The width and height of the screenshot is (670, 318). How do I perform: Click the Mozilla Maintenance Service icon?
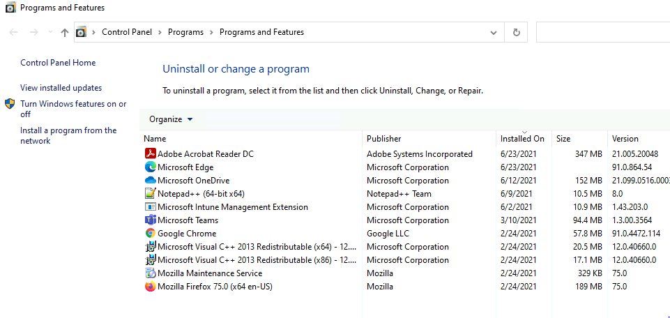click(x=151, y=273)
